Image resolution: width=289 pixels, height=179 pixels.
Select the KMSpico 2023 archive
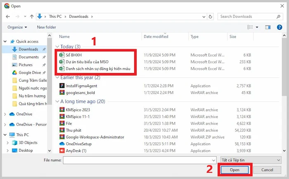(78, 110)
